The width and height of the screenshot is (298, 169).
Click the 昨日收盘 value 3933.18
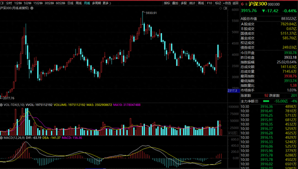point(290,57)
